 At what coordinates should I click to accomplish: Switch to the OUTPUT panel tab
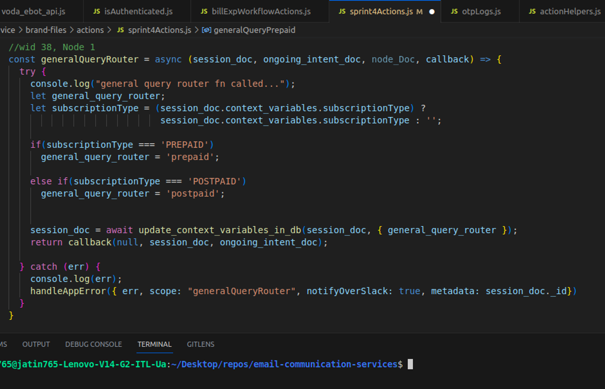[36, 344]
